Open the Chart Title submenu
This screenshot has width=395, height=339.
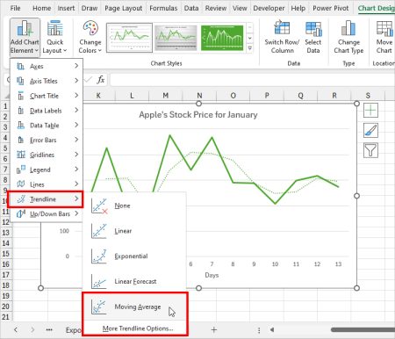click(47, 96)
